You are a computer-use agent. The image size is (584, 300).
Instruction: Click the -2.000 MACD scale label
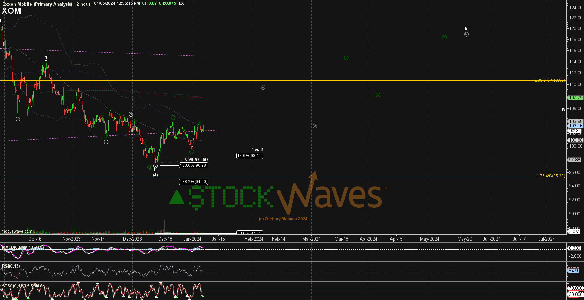[x=575, y=256]
